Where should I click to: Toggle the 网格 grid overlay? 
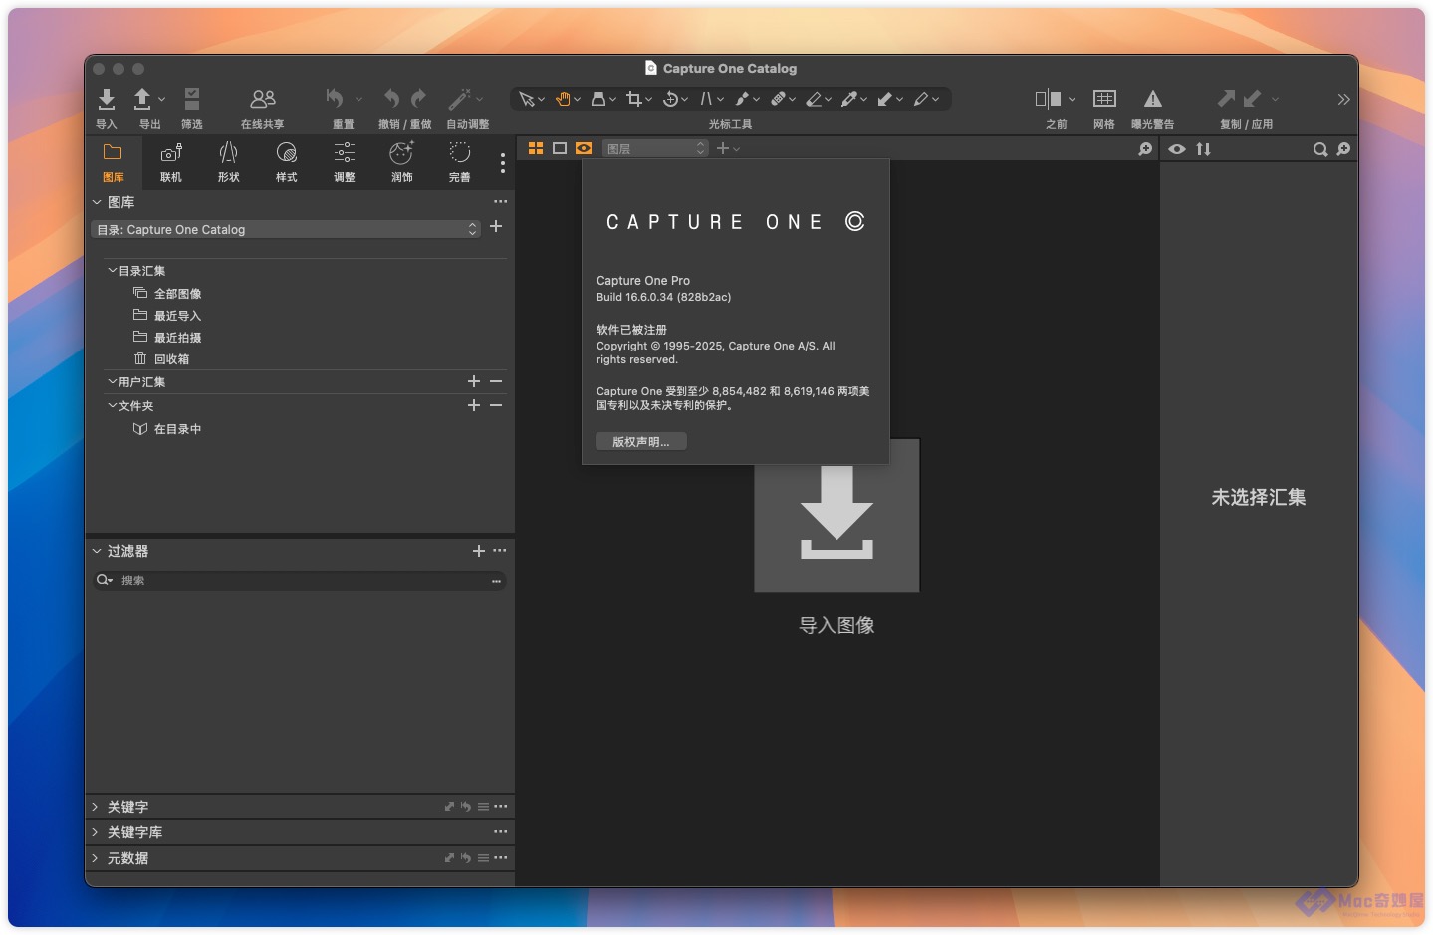tap(1104, 99)
